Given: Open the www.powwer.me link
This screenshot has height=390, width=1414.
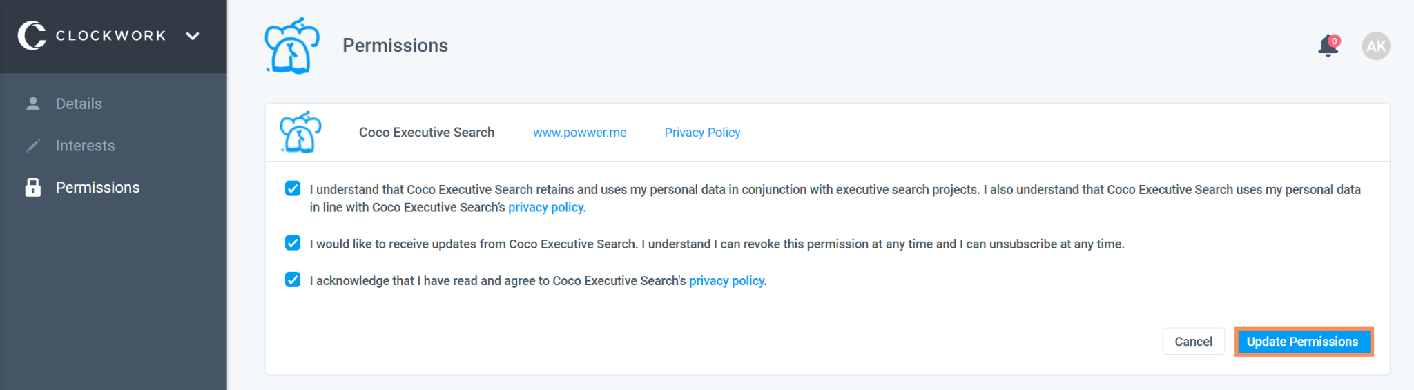Looking at the screenshot, I should tap(579, 133).
